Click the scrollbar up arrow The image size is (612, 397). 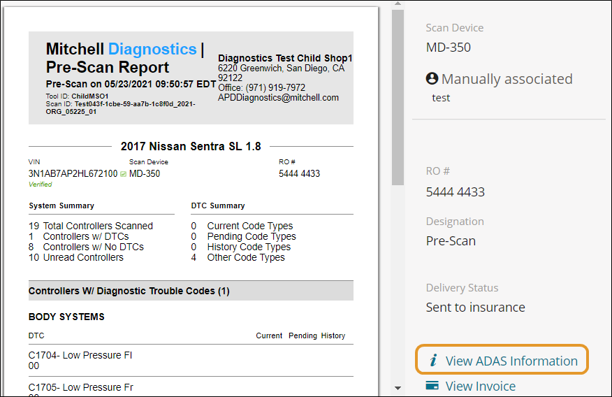[x=398, y=3]
